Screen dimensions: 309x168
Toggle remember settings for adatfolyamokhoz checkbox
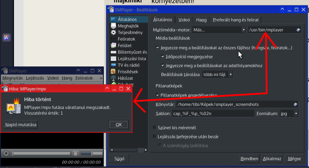[x=163, y=65]
